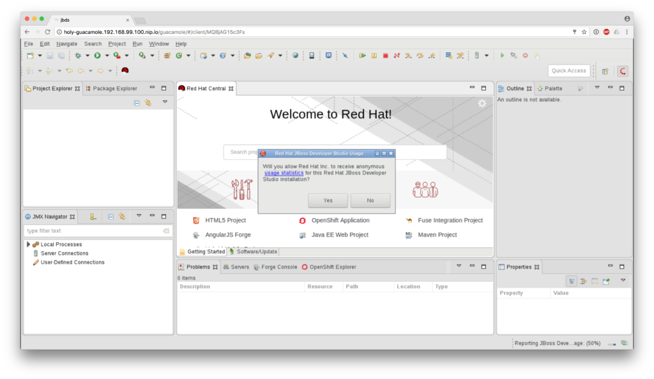Toggle the tree view button in Properties panel
This screenshot has height=379, width=654.
[x=572, y=281]
